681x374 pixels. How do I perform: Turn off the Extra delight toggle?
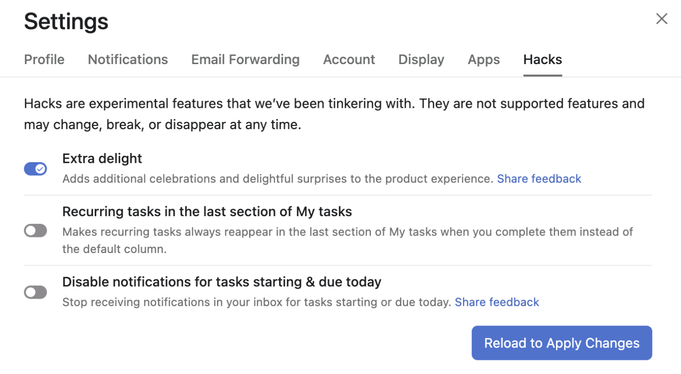(36, 169)
